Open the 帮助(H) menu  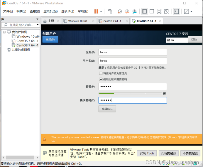coord(83,11)
